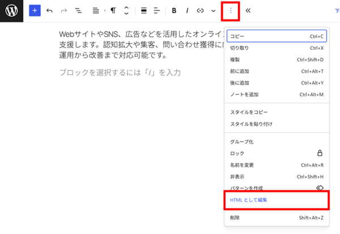Open block alignment options
Viewport: 340px width, 234px height.
click(x=144, y=11)
